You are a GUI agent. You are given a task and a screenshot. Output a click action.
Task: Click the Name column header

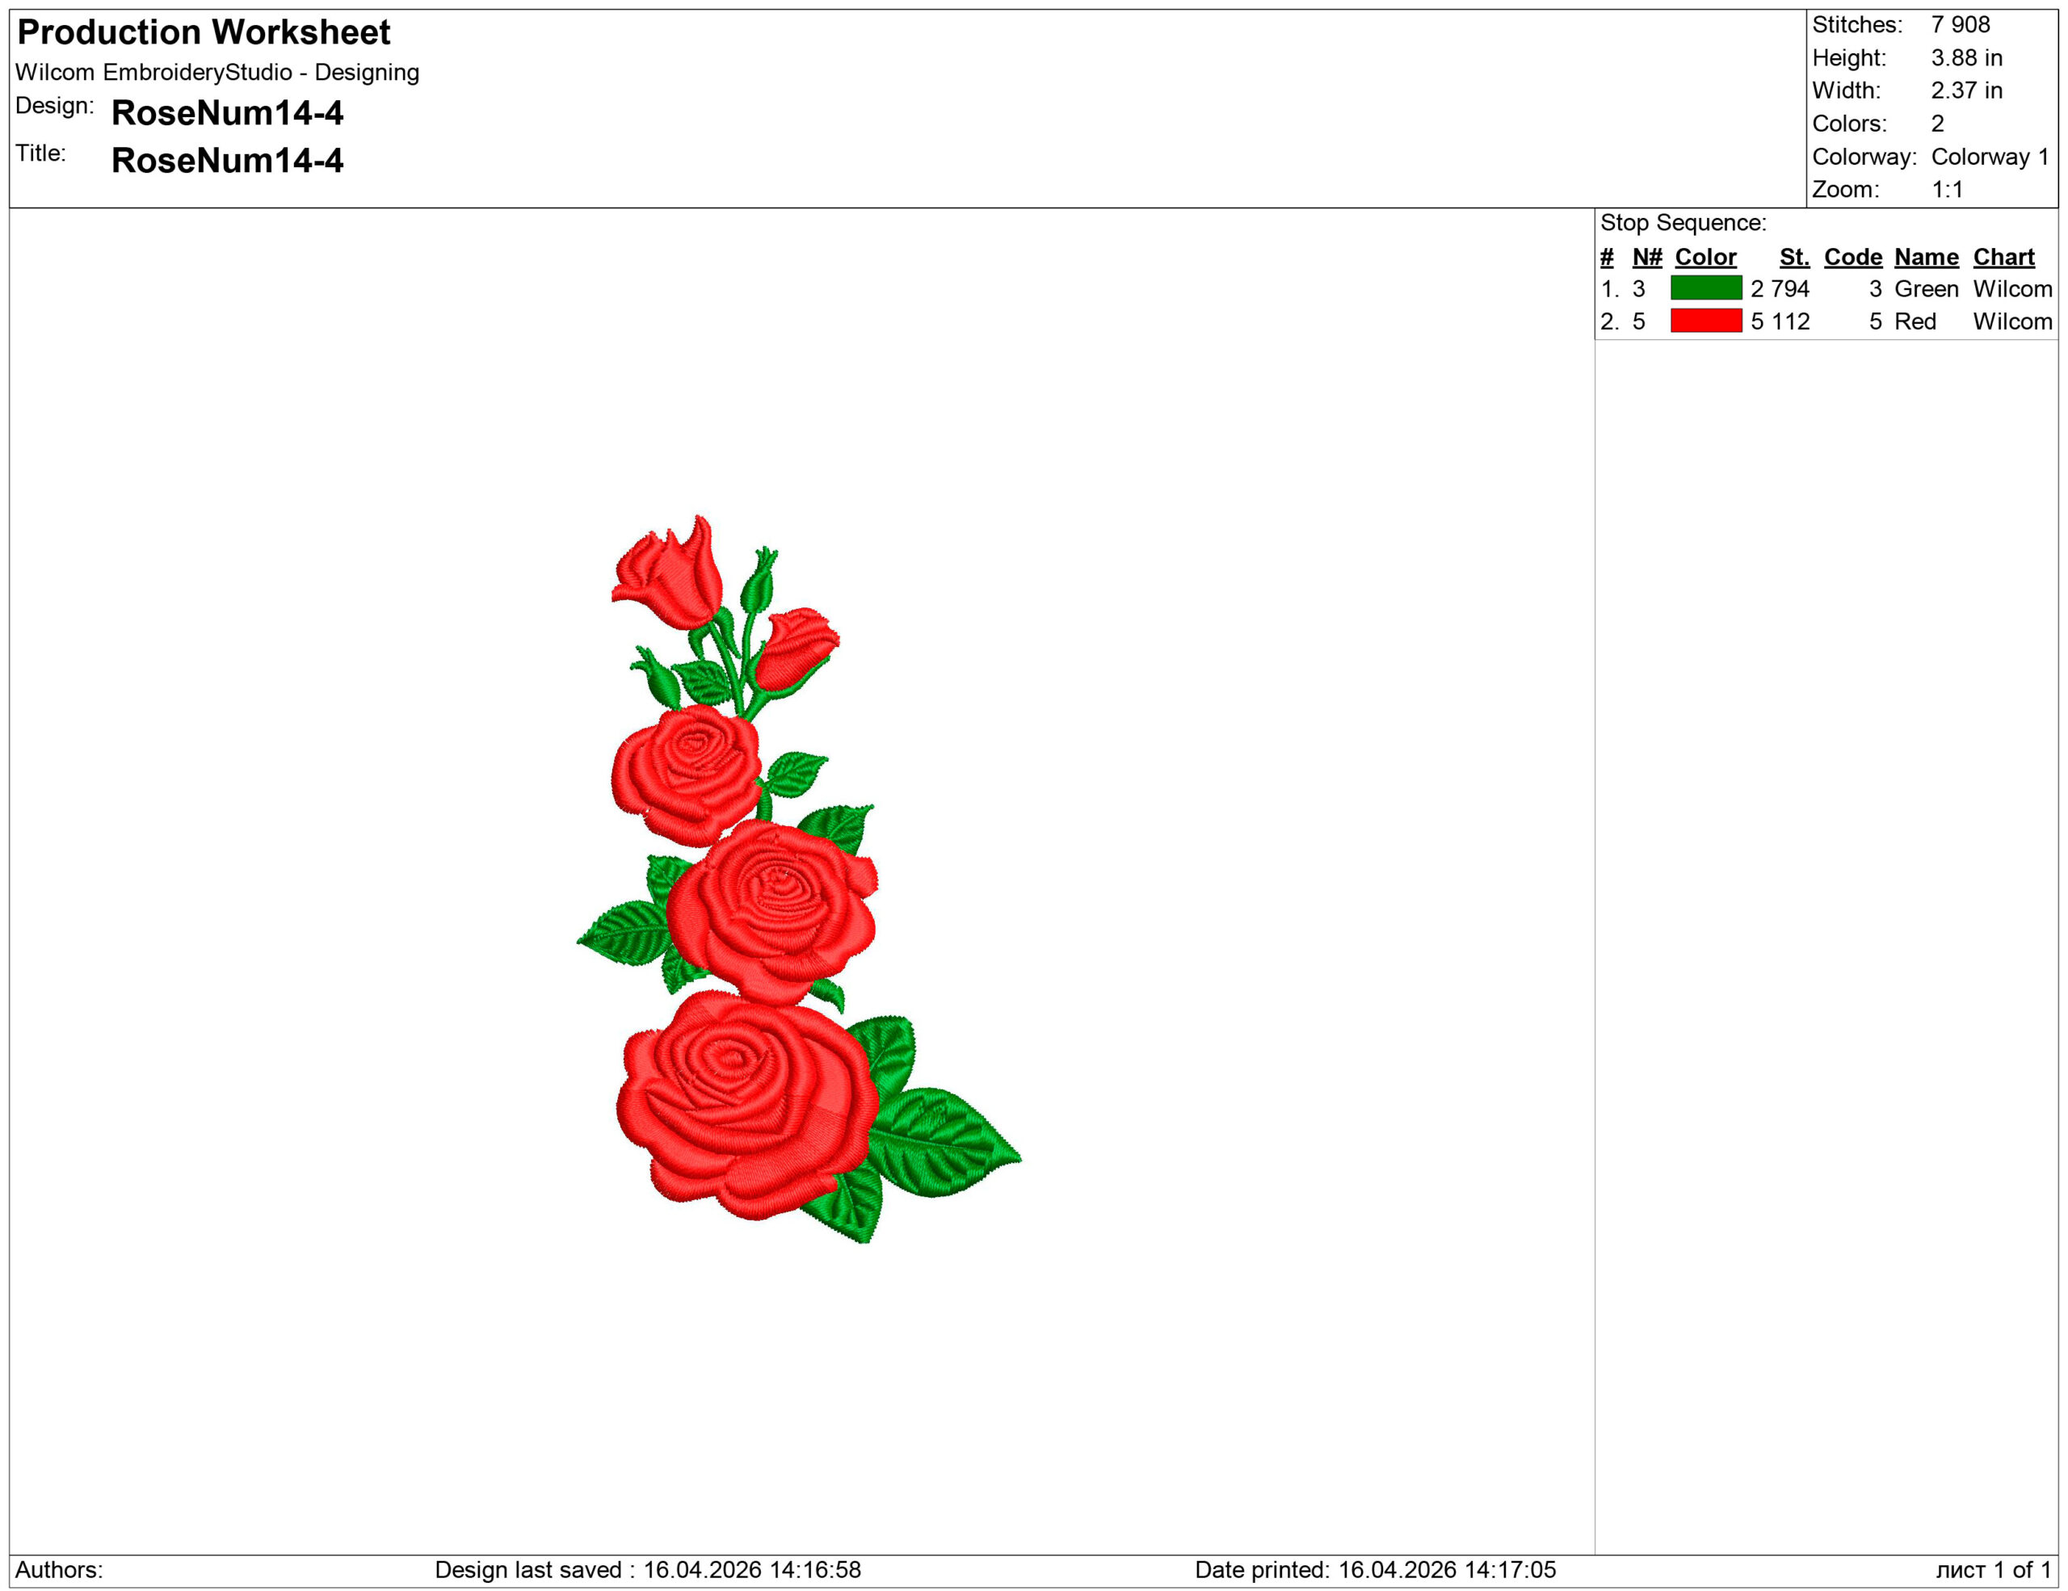(1926, 257)
